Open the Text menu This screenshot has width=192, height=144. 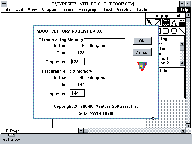108,9
